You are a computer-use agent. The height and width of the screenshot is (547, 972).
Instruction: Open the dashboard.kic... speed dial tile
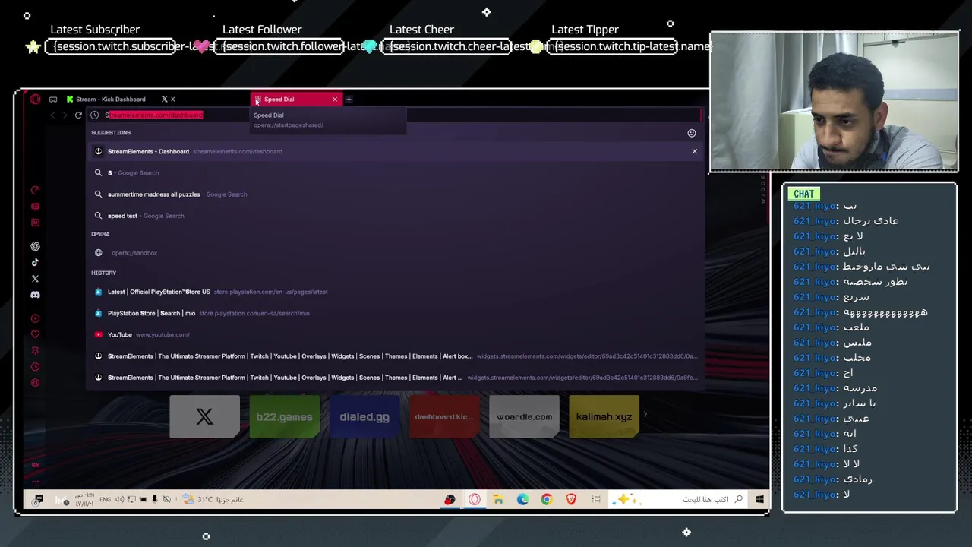tap(444, 416)
